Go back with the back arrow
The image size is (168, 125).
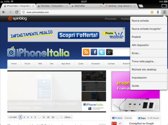pyautogui.click(x=4, y=12)
